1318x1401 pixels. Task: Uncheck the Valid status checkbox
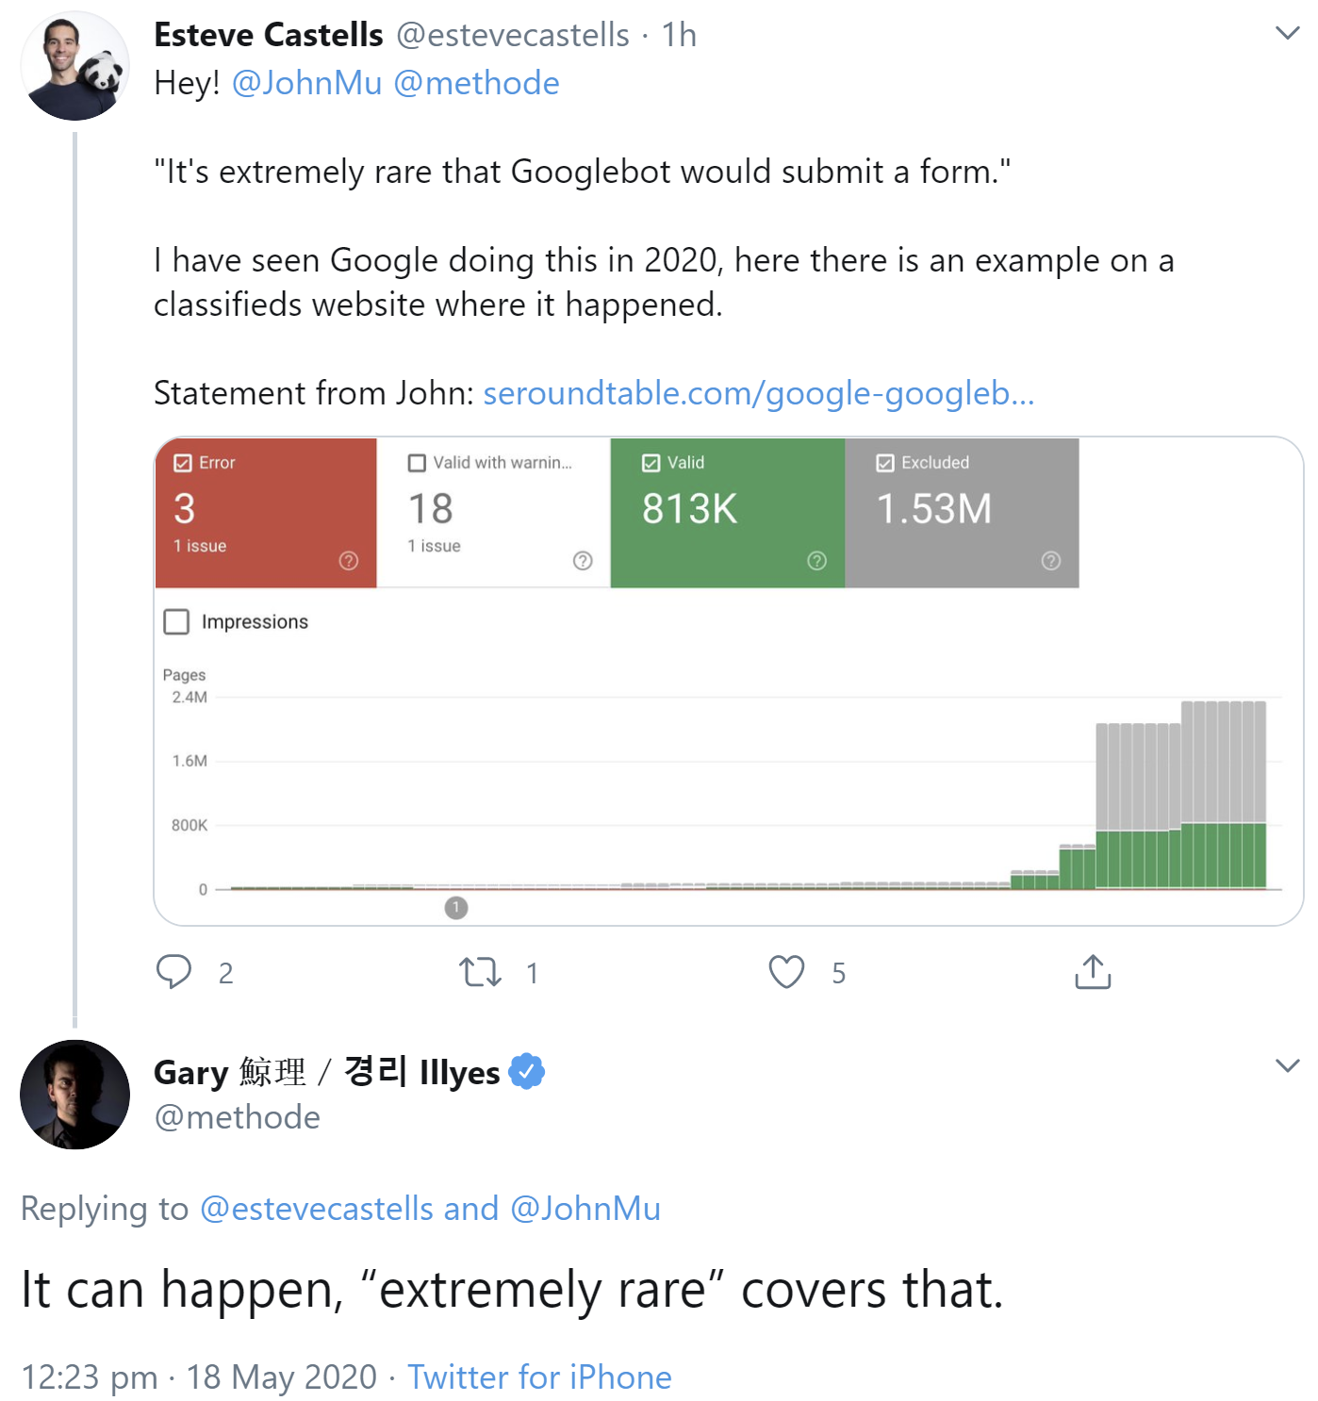tap(651, 462)
